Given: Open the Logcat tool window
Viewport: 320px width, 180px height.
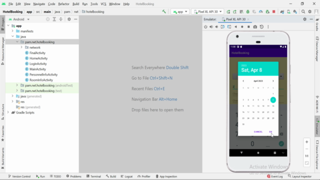Looking at the screenshot, I should point(126,176).
